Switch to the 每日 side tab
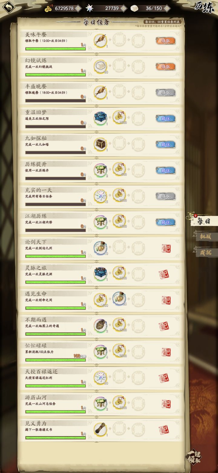This screenshot has width=218, height=473. 203,221
